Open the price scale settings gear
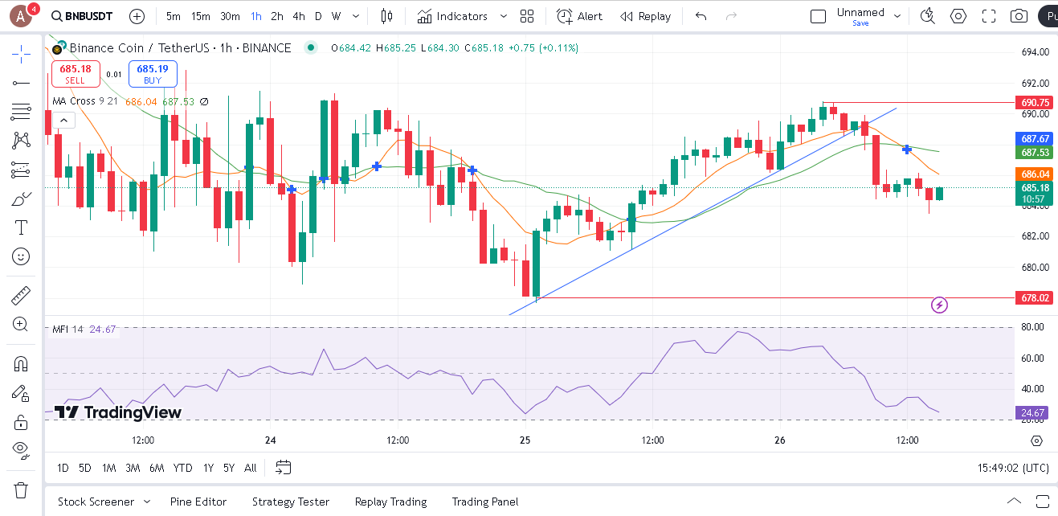Screen dimensions: 1058x516 click(x=1036, y=440)
